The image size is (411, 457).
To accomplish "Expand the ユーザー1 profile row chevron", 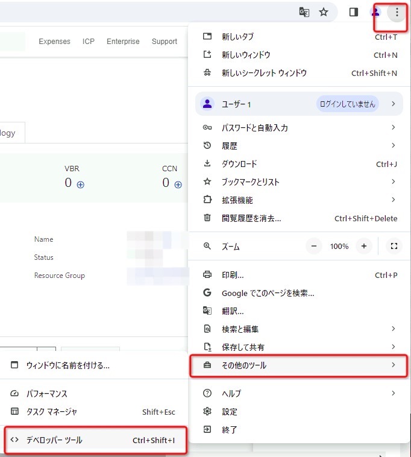I will point(394,104).
